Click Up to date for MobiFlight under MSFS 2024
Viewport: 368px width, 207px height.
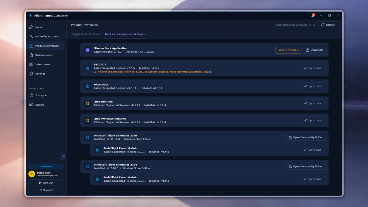click(x=312, y=179)
